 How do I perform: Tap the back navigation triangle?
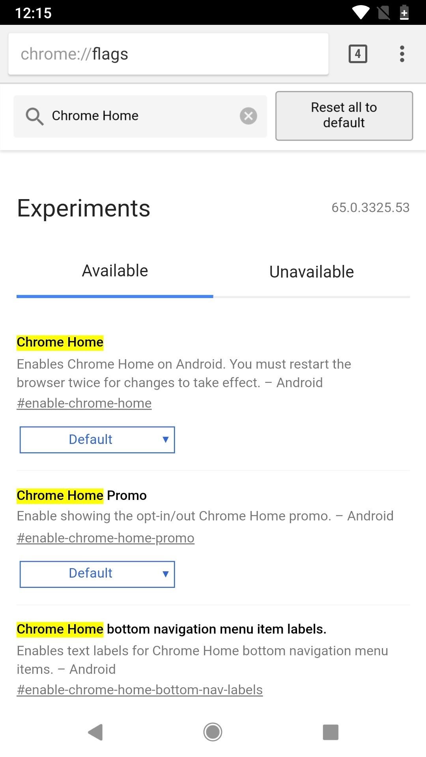[x=95, y=732]
